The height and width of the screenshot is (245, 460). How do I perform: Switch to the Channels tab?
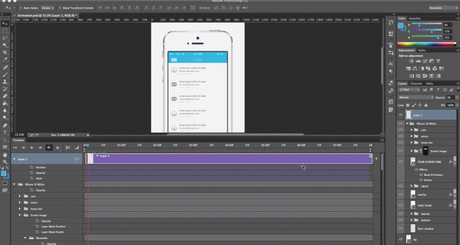416,83
